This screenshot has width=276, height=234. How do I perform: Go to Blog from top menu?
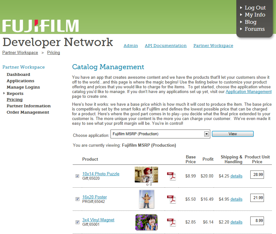click(x=251, y=22)
